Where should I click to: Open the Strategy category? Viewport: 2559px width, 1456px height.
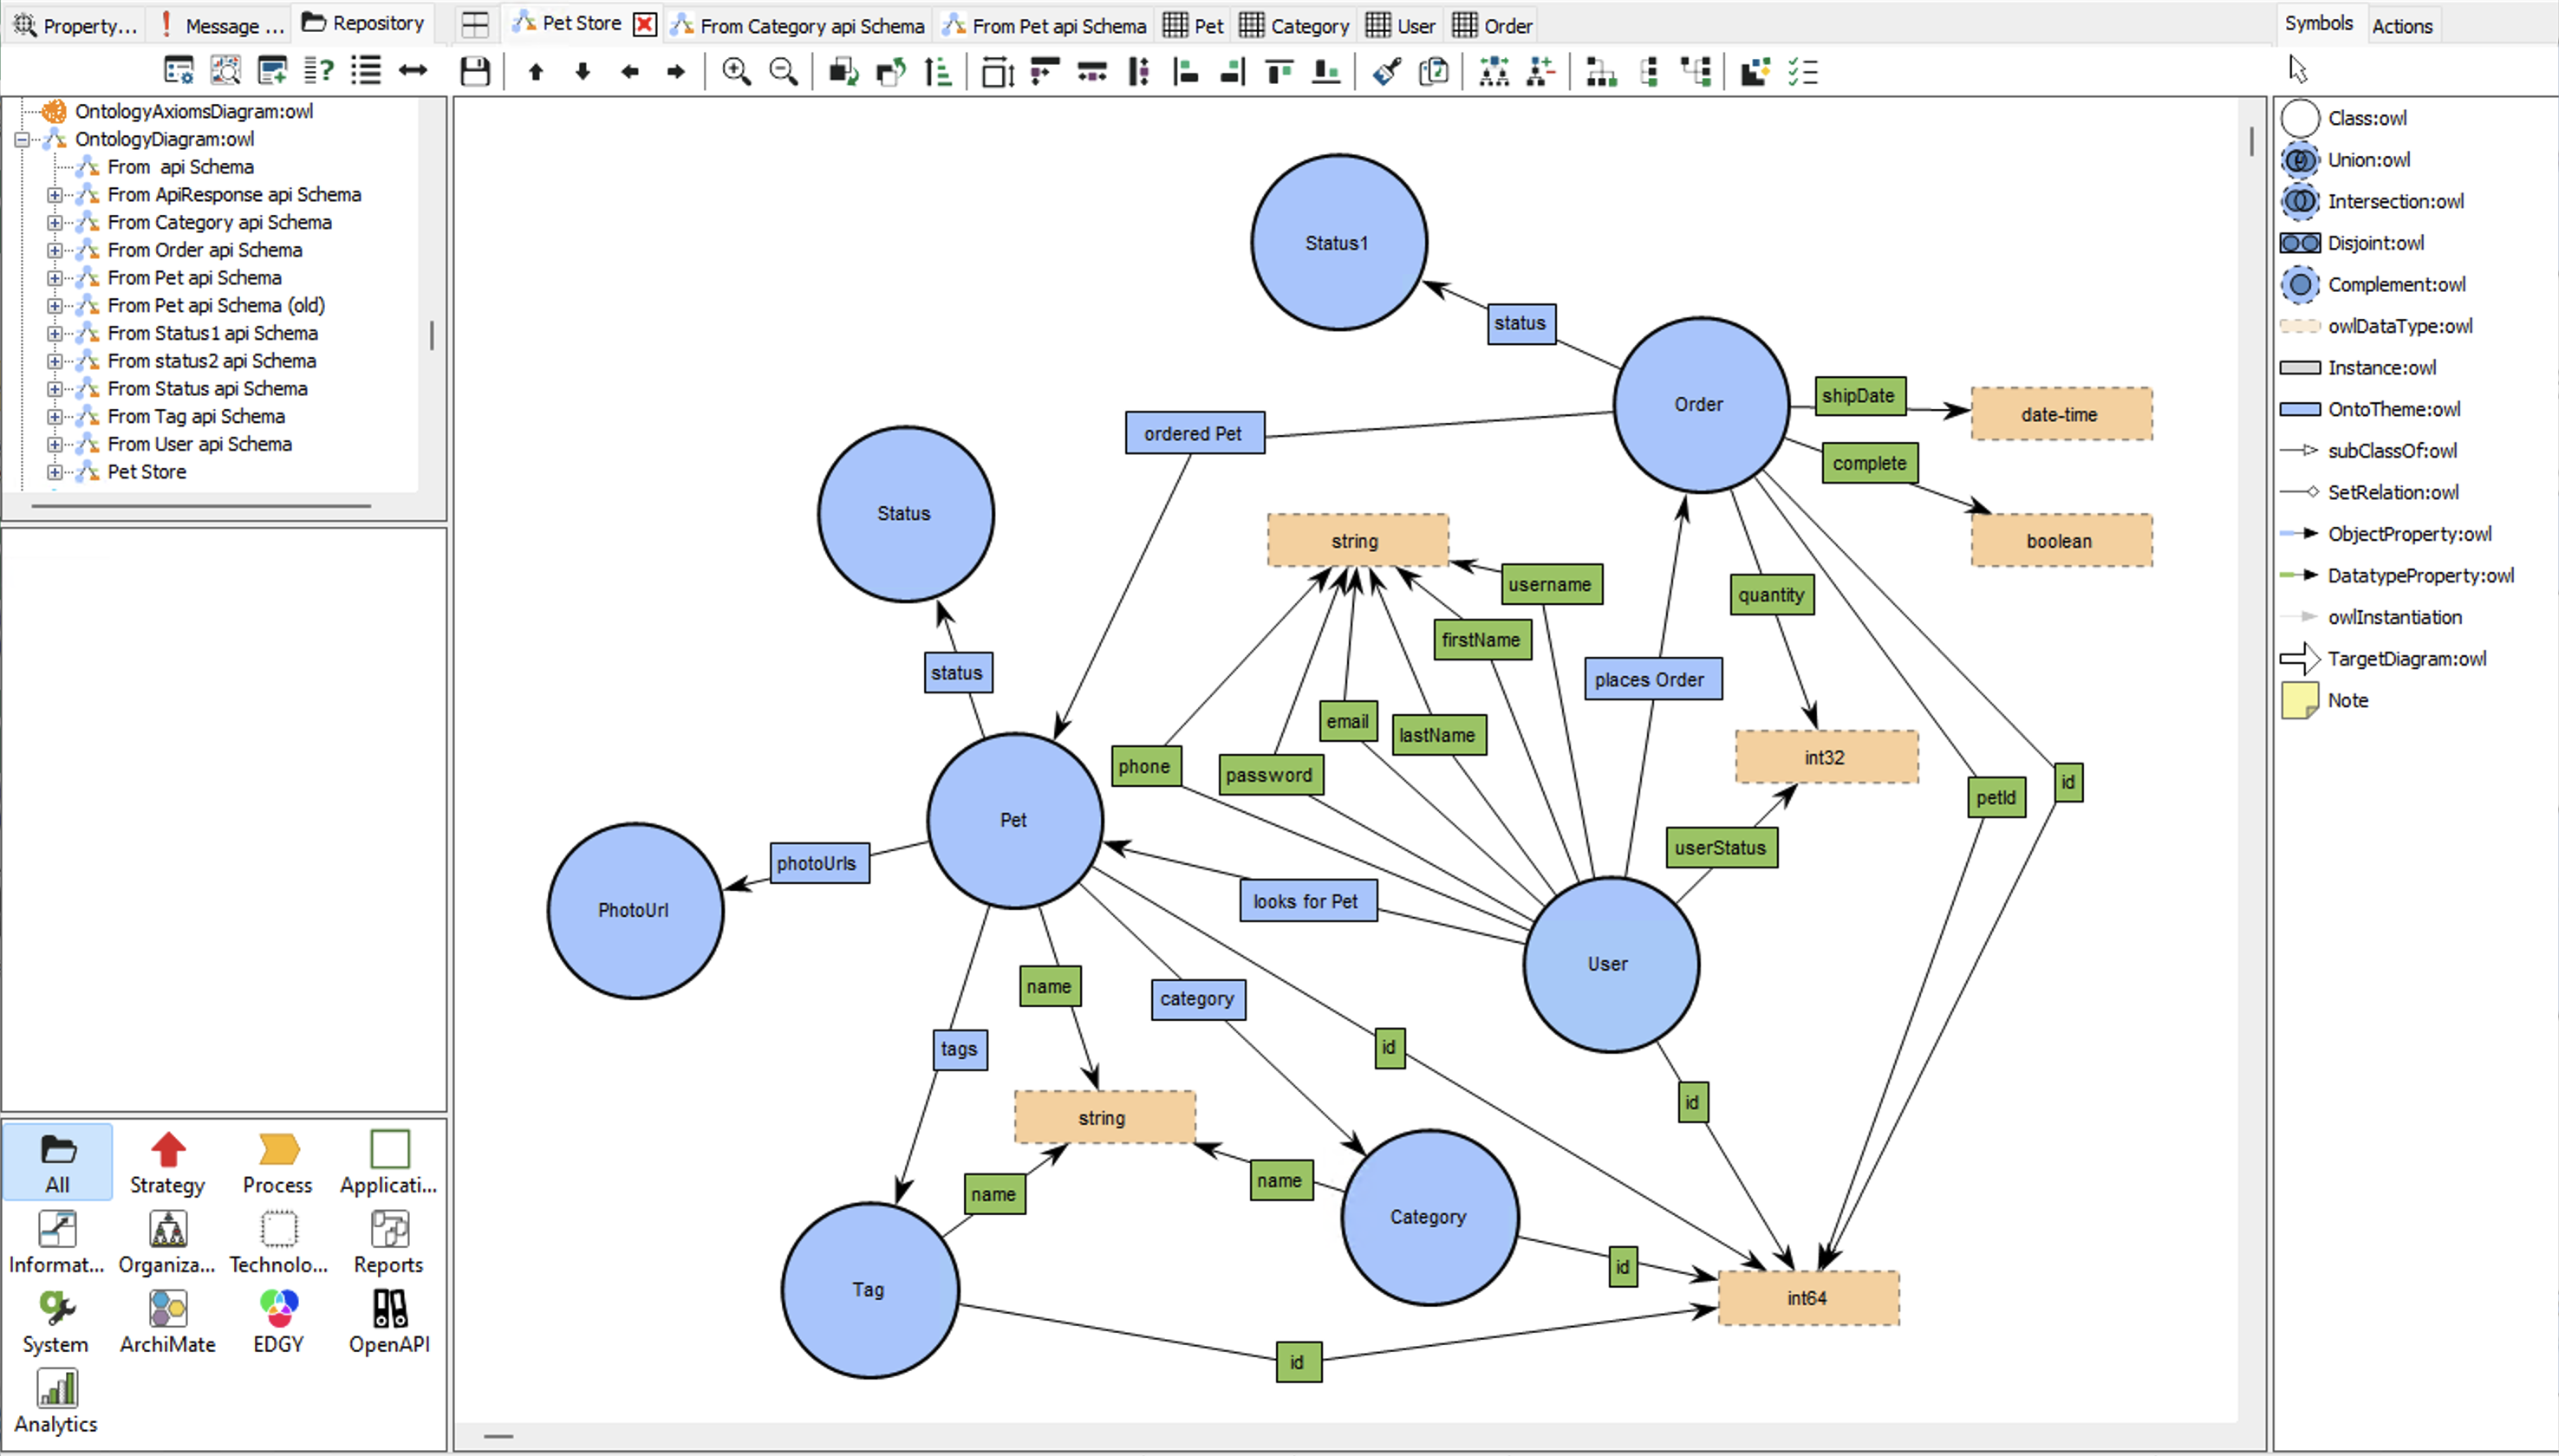pyautogui.click(x=167, y=1162)
